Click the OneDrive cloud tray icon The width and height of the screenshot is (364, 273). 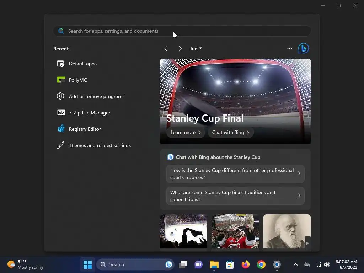pos(307,264)
